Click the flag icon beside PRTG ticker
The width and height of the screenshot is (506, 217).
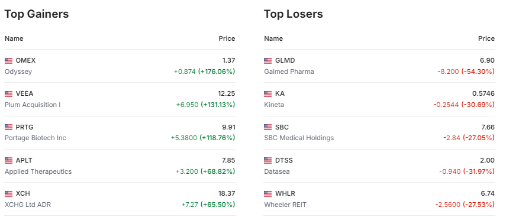click(x=9, y=127)
